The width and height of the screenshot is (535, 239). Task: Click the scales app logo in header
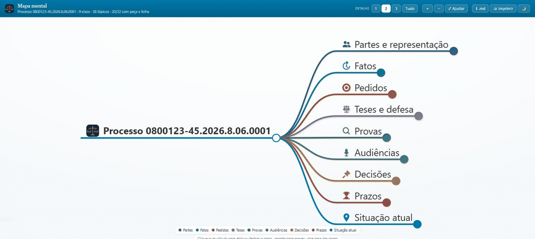[x=10, y=9]
